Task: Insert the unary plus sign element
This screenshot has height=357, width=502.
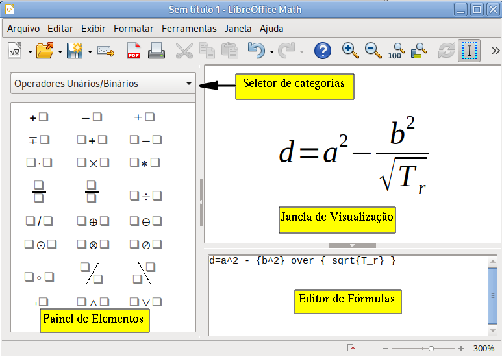Action: [39, 117]
